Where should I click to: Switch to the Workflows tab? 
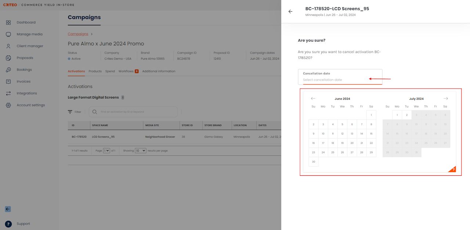tap(126, 71)
